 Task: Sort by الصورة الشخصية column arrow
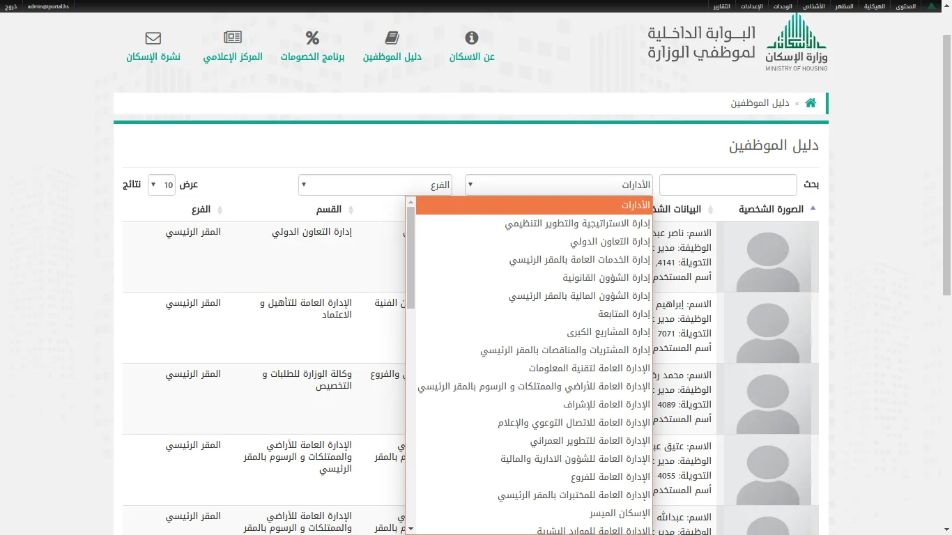[x=813, y=209]
